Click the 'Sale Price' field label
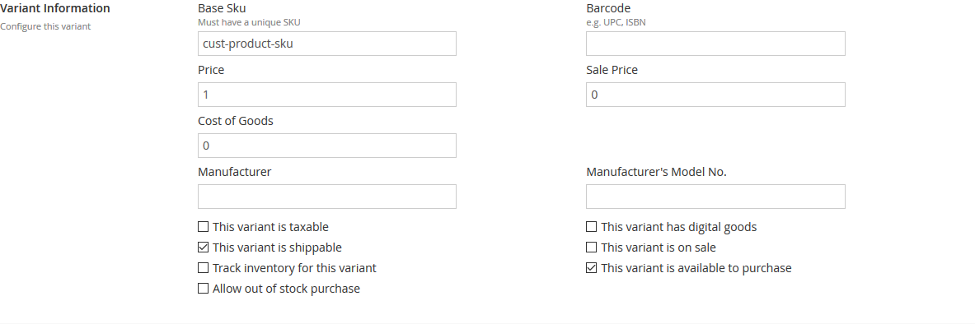The image size is (975, 324). pos(612,70)
